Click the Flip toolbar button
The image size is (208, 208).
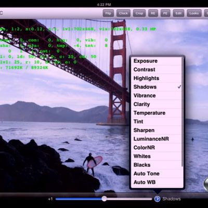[x=108, y=13]
